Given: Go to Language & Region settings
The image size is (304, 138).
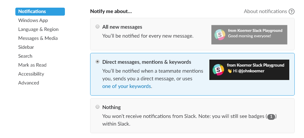Looking at the screenshot, I should click(38, 29).
